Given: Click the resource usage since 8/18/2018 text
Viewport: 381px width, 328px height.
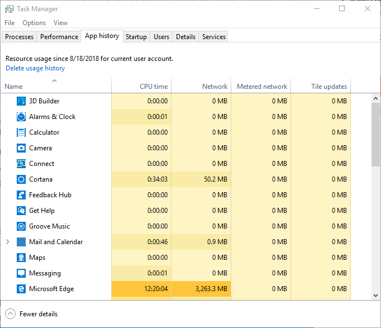Looking at the screenshot, I should [x=89, y=59].
